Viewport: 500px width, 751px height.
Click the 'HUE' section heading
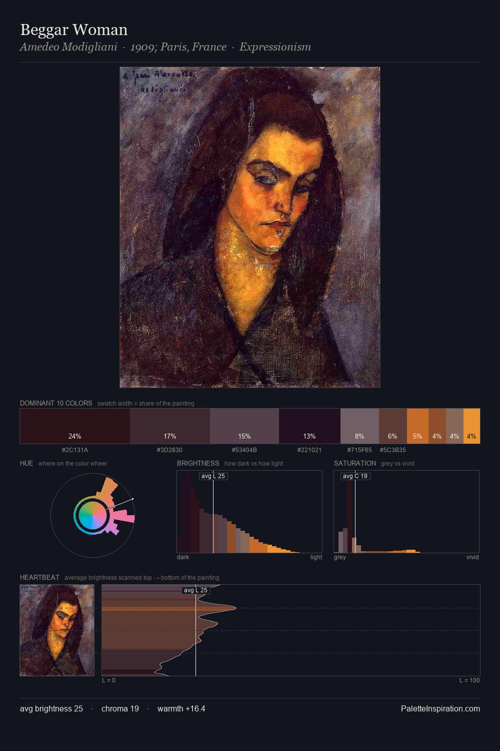26,464
